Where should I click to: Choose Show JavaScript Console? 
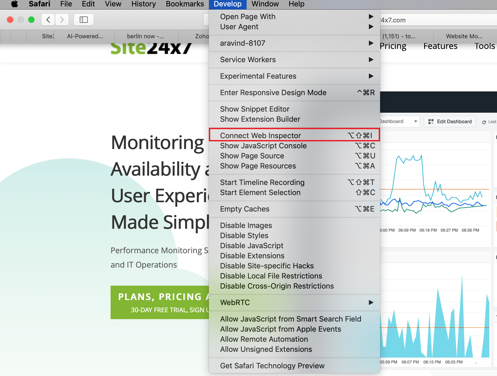pyautogui.click(x=294, y=146)
